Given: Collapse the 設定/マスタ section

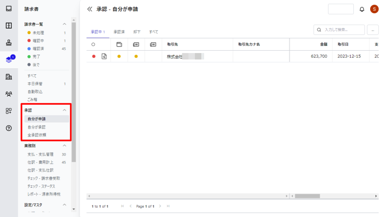Looking at the screenshot, I should [64, 205].
